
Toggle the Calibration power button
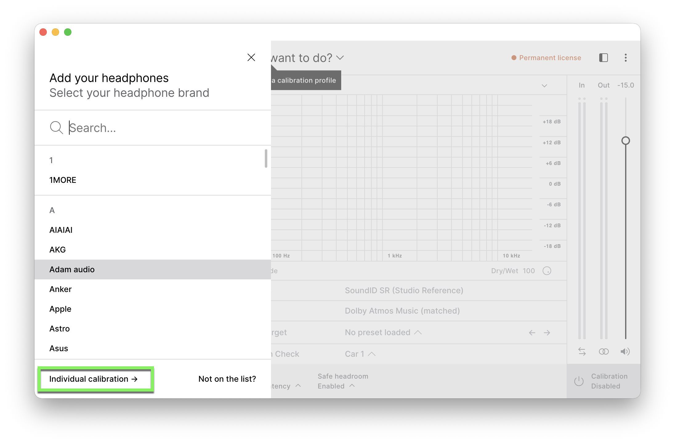click(x=579, y=381)
